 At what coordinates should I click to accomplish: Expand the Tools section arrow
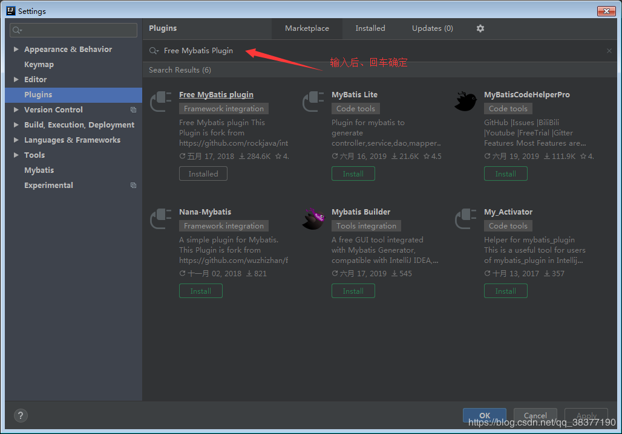point(16,155)
